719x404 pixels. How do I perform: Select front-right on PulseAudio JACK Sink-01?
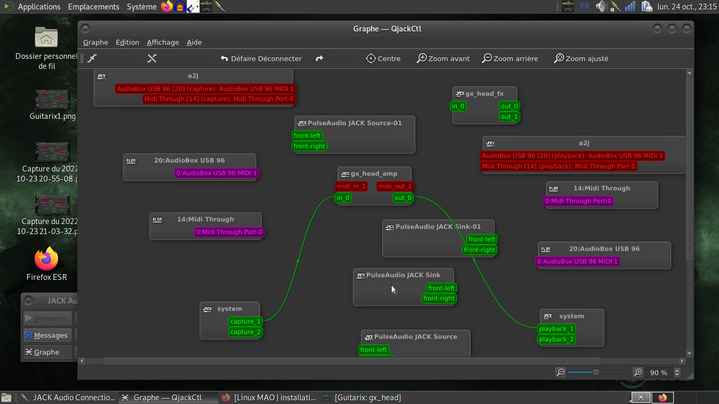point(480,250)
